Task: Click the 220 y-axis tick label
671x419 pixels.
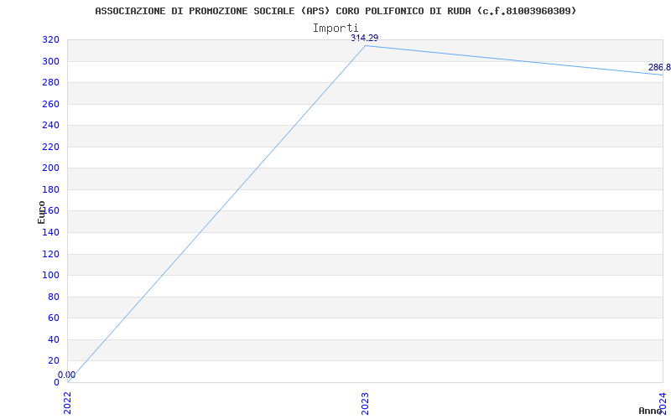Action: coord(50,147)
